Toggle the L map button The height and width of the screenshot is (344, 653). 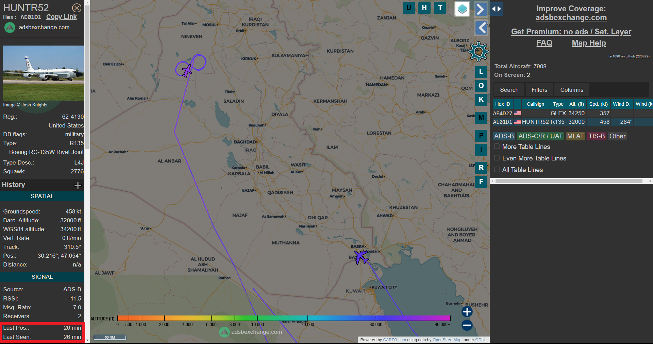(481, 72)
